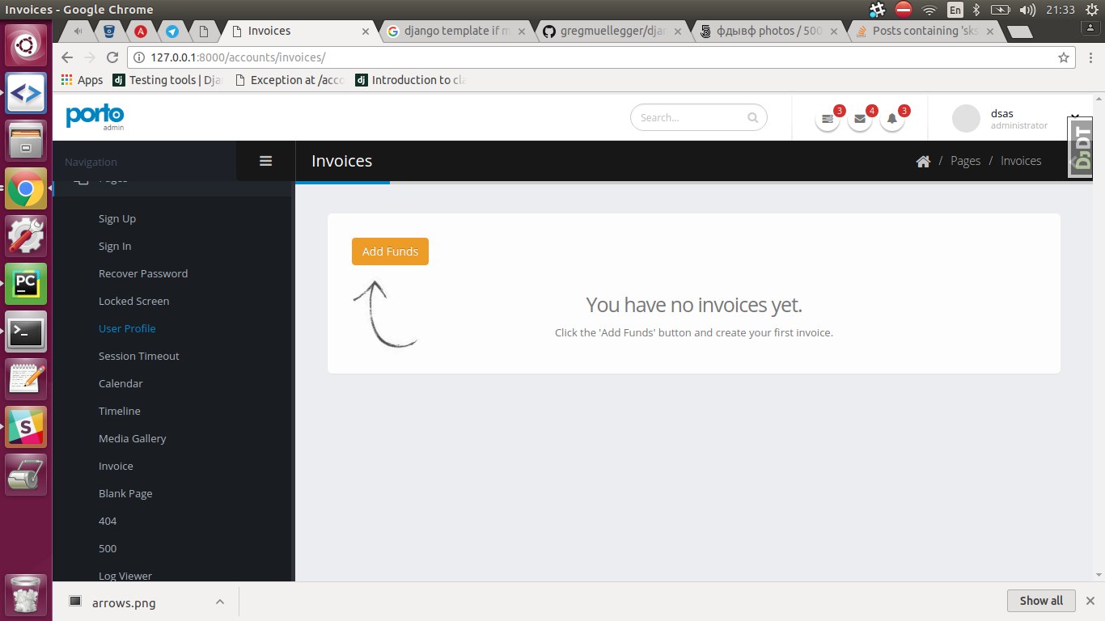Open Timeline sidebar item

click(x=120, y=411)
